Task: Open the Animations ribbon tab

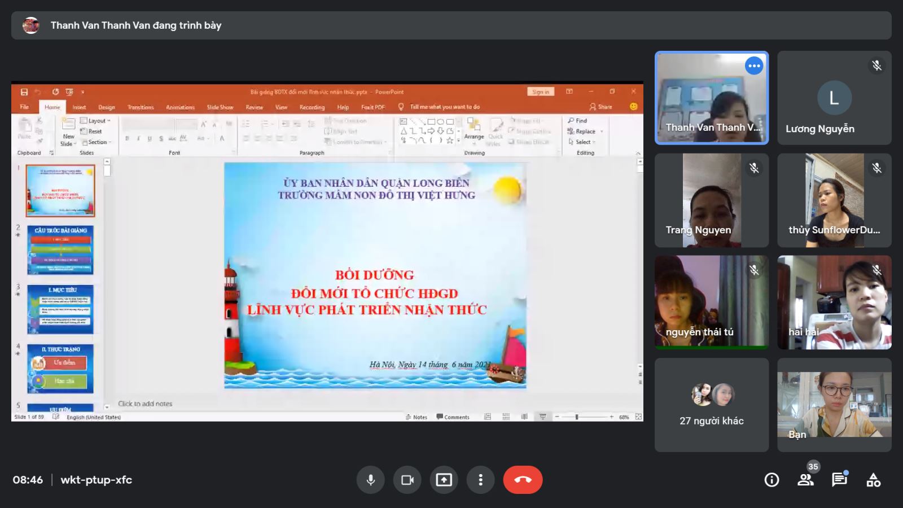Action: tap(180, 107)
